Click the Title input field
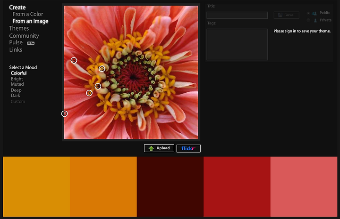The height and width of the screenshot is (219, 340). pyautogui.click(x=237, y=15)
